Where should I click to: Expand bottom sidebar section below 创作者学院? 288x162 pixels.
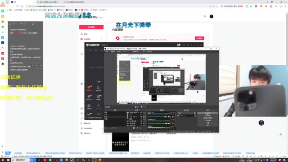(x=102, y=133)
